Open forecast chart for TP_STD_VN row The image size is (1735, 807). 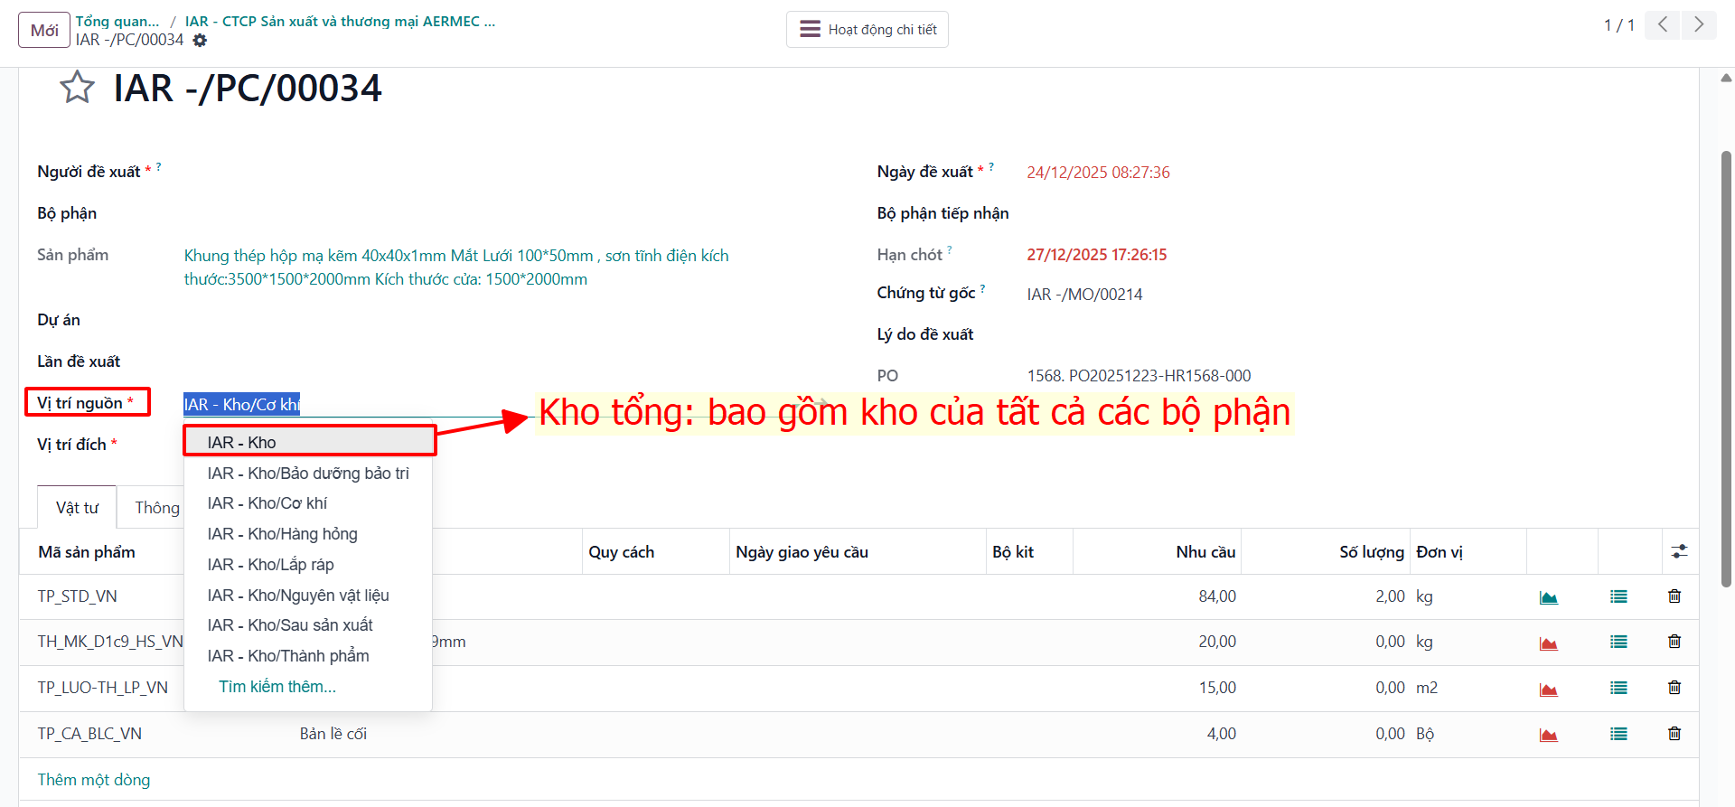1549,597
